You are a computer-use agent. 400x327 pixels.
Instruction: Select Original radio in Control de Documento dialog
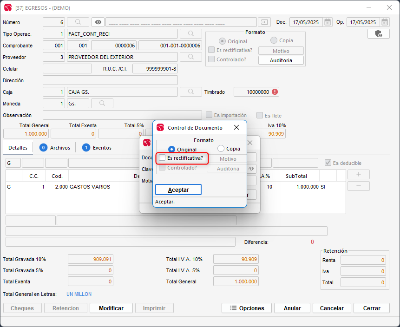point(171,149)
